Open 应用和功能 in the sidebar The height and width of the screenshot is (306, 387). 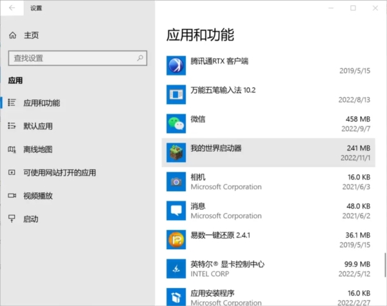[x=41, y=103]
